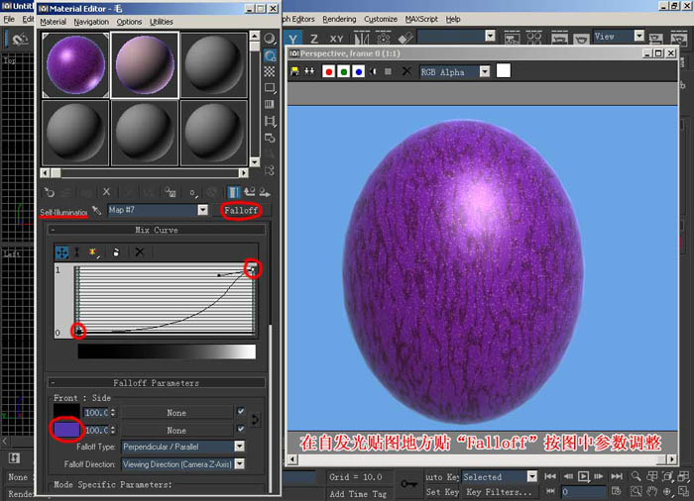Click Save Bitmap icon in render window
Viewport: 694px width, 501px height.
pyautogui.click(x=295, y=71)
